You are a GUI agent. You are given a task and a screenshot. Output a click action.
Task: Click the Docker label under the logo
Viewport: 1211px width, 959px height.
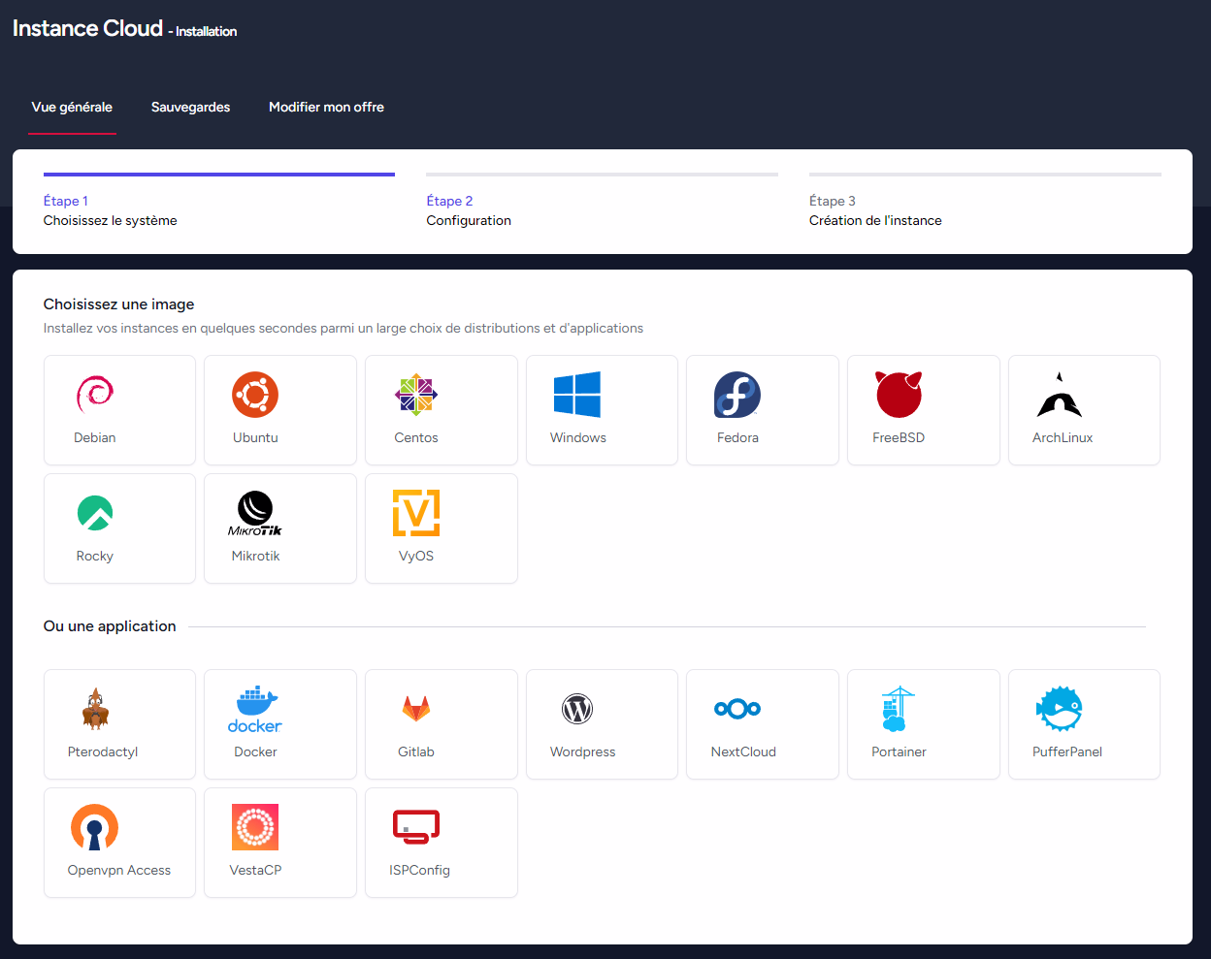pyautogui.click(x=255, y=751)
